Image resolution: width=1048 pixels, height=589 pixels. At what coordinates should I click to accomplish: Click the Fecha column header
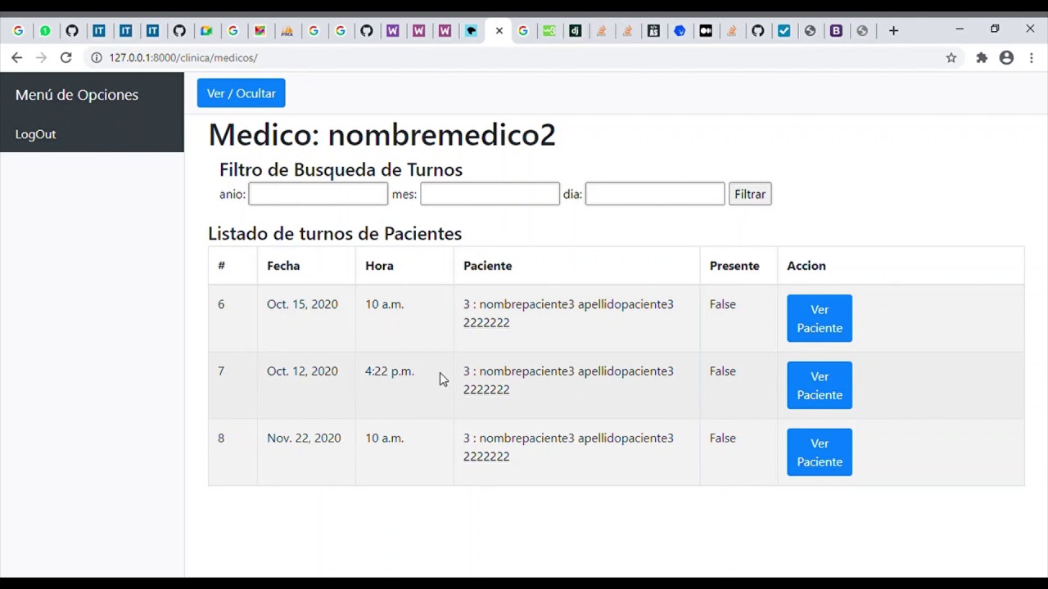pos(283,266)
